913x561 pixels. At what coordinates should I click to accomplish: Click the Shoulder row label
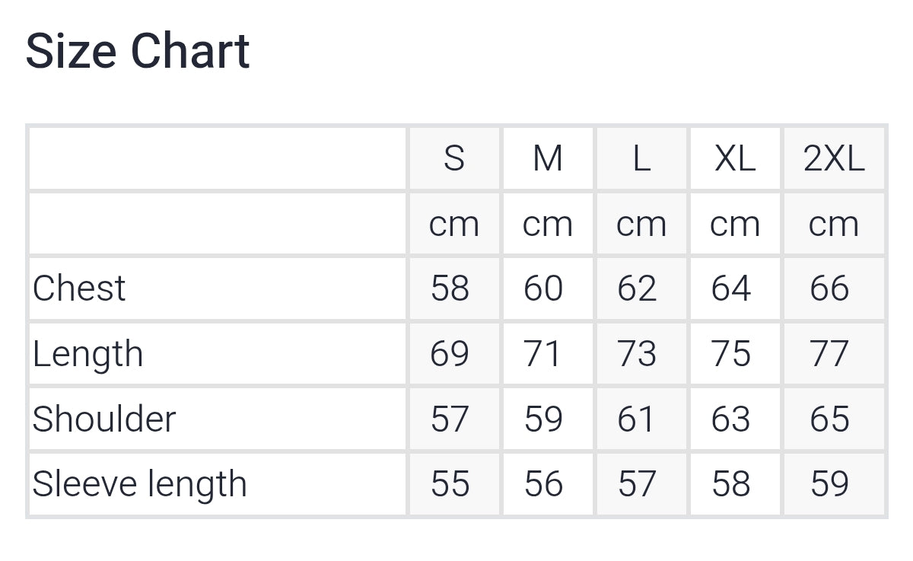point(104,419)
